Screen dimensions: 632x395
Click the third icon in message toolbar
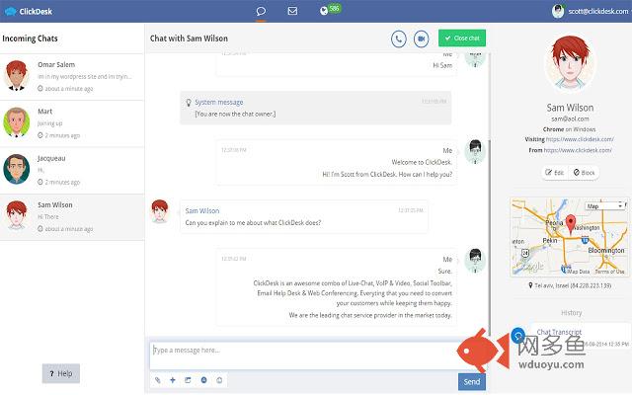(188, 379)
